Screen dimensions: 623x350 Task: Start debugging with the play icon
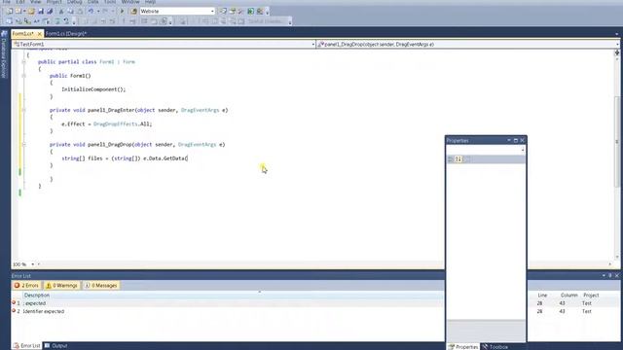(x=122, y=11)
